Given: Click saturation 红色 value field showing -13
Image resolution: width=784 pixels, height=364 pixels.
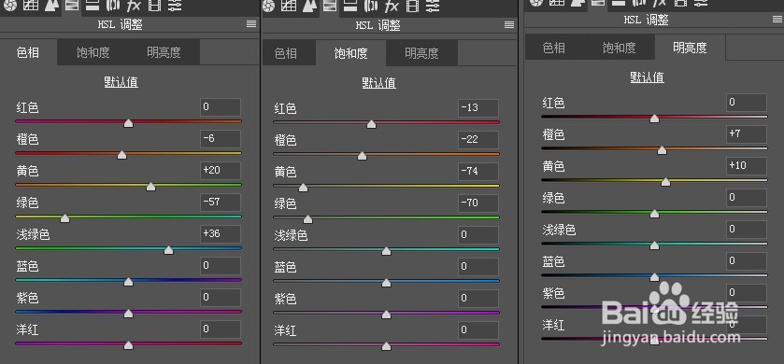Looking at the screenshot, I should tap(478, 108).
